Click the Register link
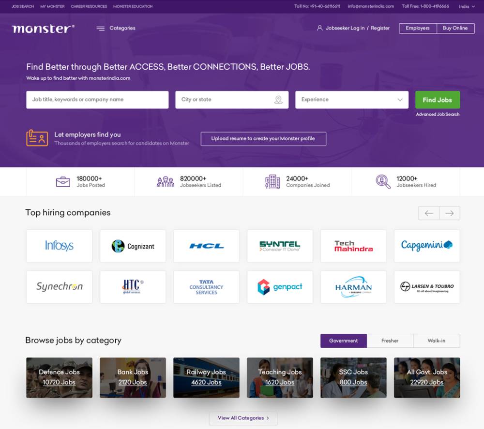Screen dimensions: 484x429 tap(380, 28)
